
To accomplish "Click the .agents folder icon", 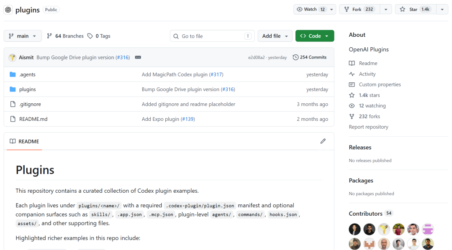I will [13, 74].
